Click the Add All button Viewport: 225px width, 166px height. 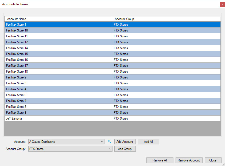[148, 142]
